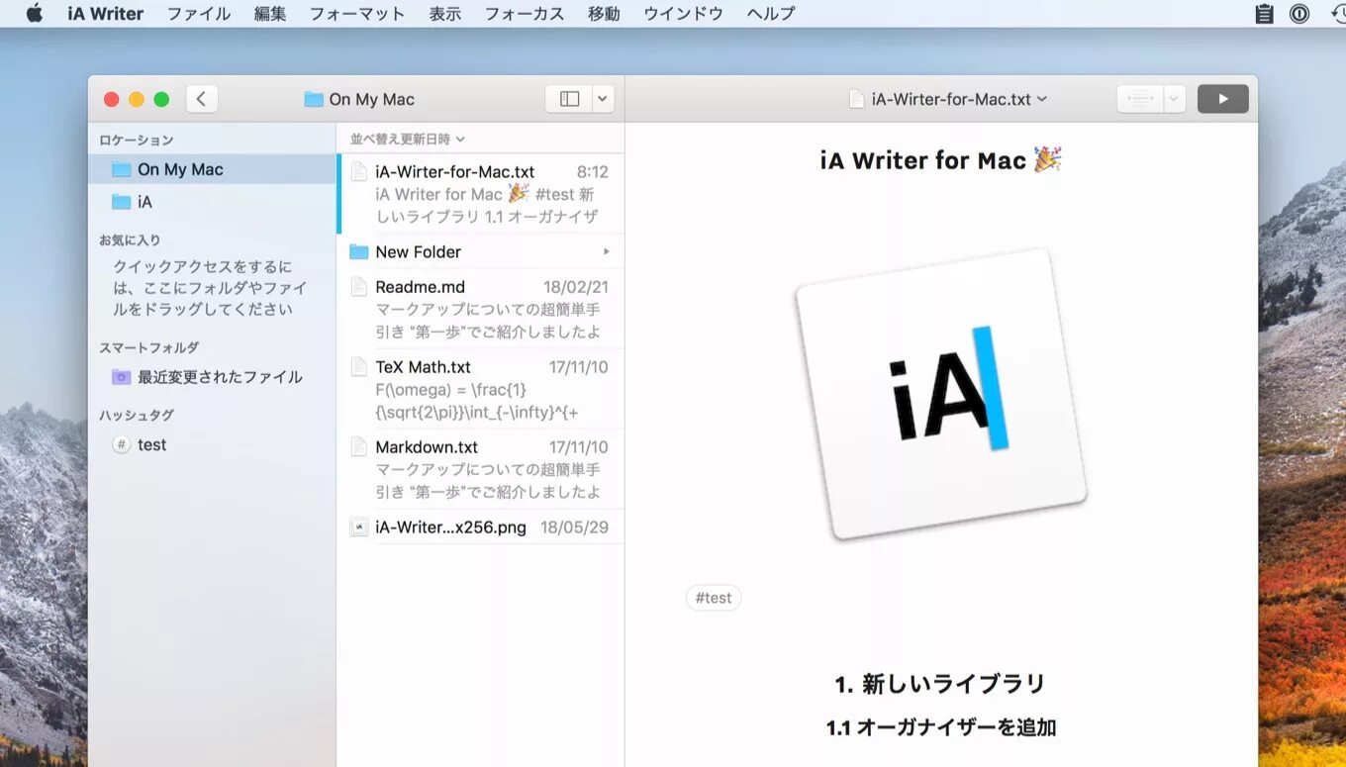Click the smart folder gear icon
This screenshot has width=1346, height=767.
tap(122, 377)
